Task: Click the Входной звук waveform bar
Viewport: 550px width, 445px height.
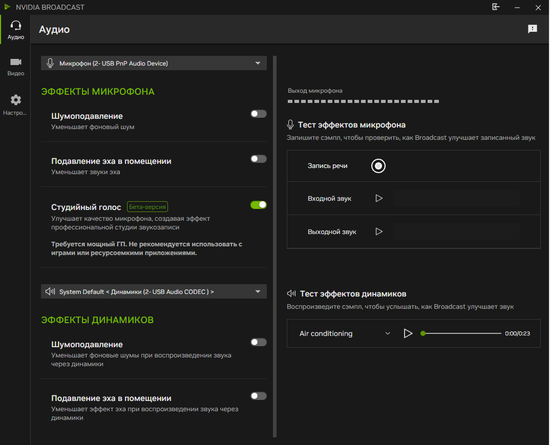Action: coord(457,199)
